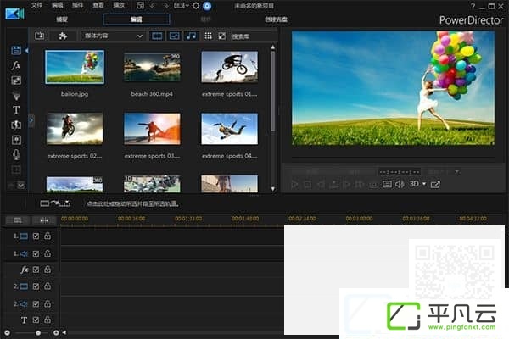Click the preview stop button

click(307, 184)
